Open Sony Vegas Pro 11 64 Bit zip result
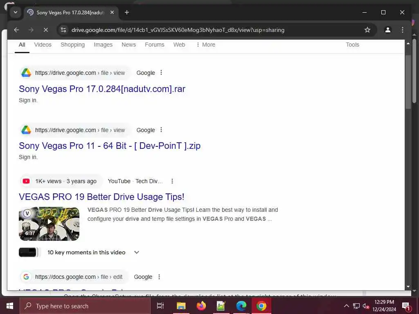The image size is (419, 314). pyautogui.click(x=110, y=146)
